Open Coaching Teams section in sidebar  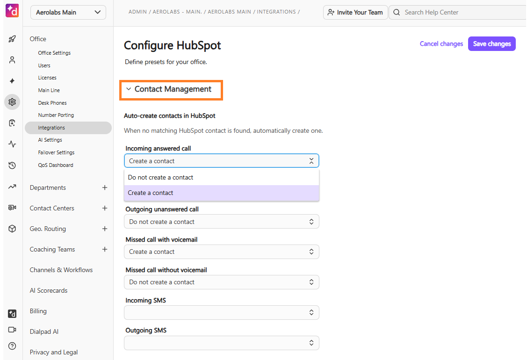tap(52, 249)
